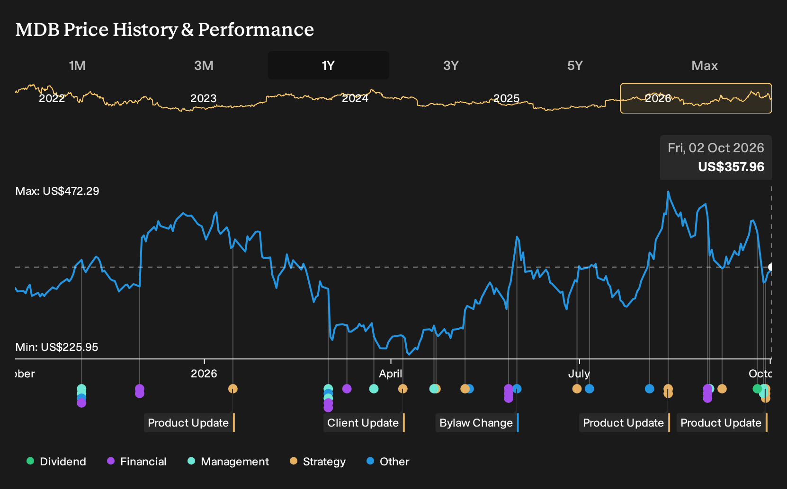787x489 pixels.
Task: Toggle Other events in the legend
Action: point(388,462)
